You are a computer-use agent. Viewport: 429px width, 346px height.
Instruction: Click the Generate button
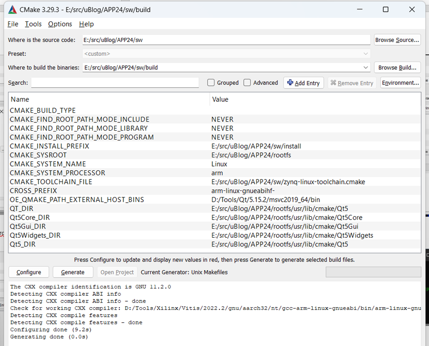point(73,272)
